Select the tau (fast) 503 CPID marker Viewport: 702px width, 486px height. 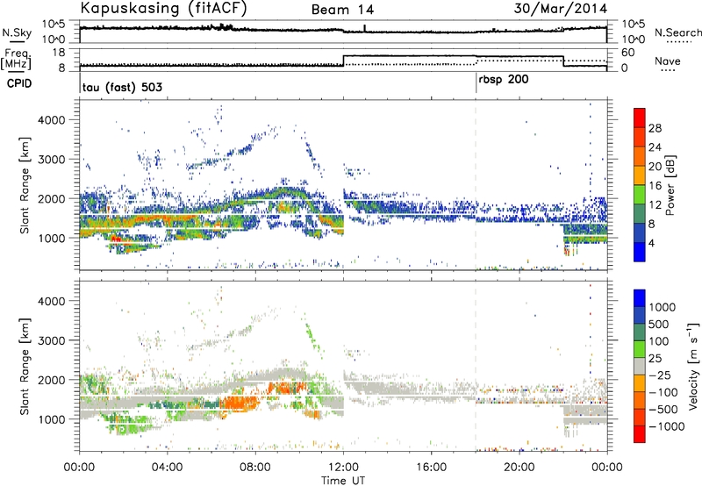[x=122, y=87]
